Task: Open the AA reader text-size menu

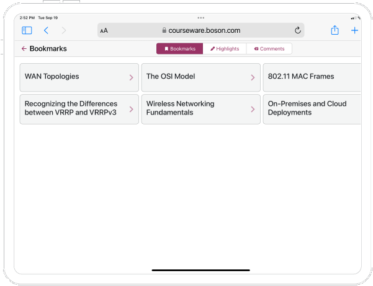Action: (x=104, y=30)
